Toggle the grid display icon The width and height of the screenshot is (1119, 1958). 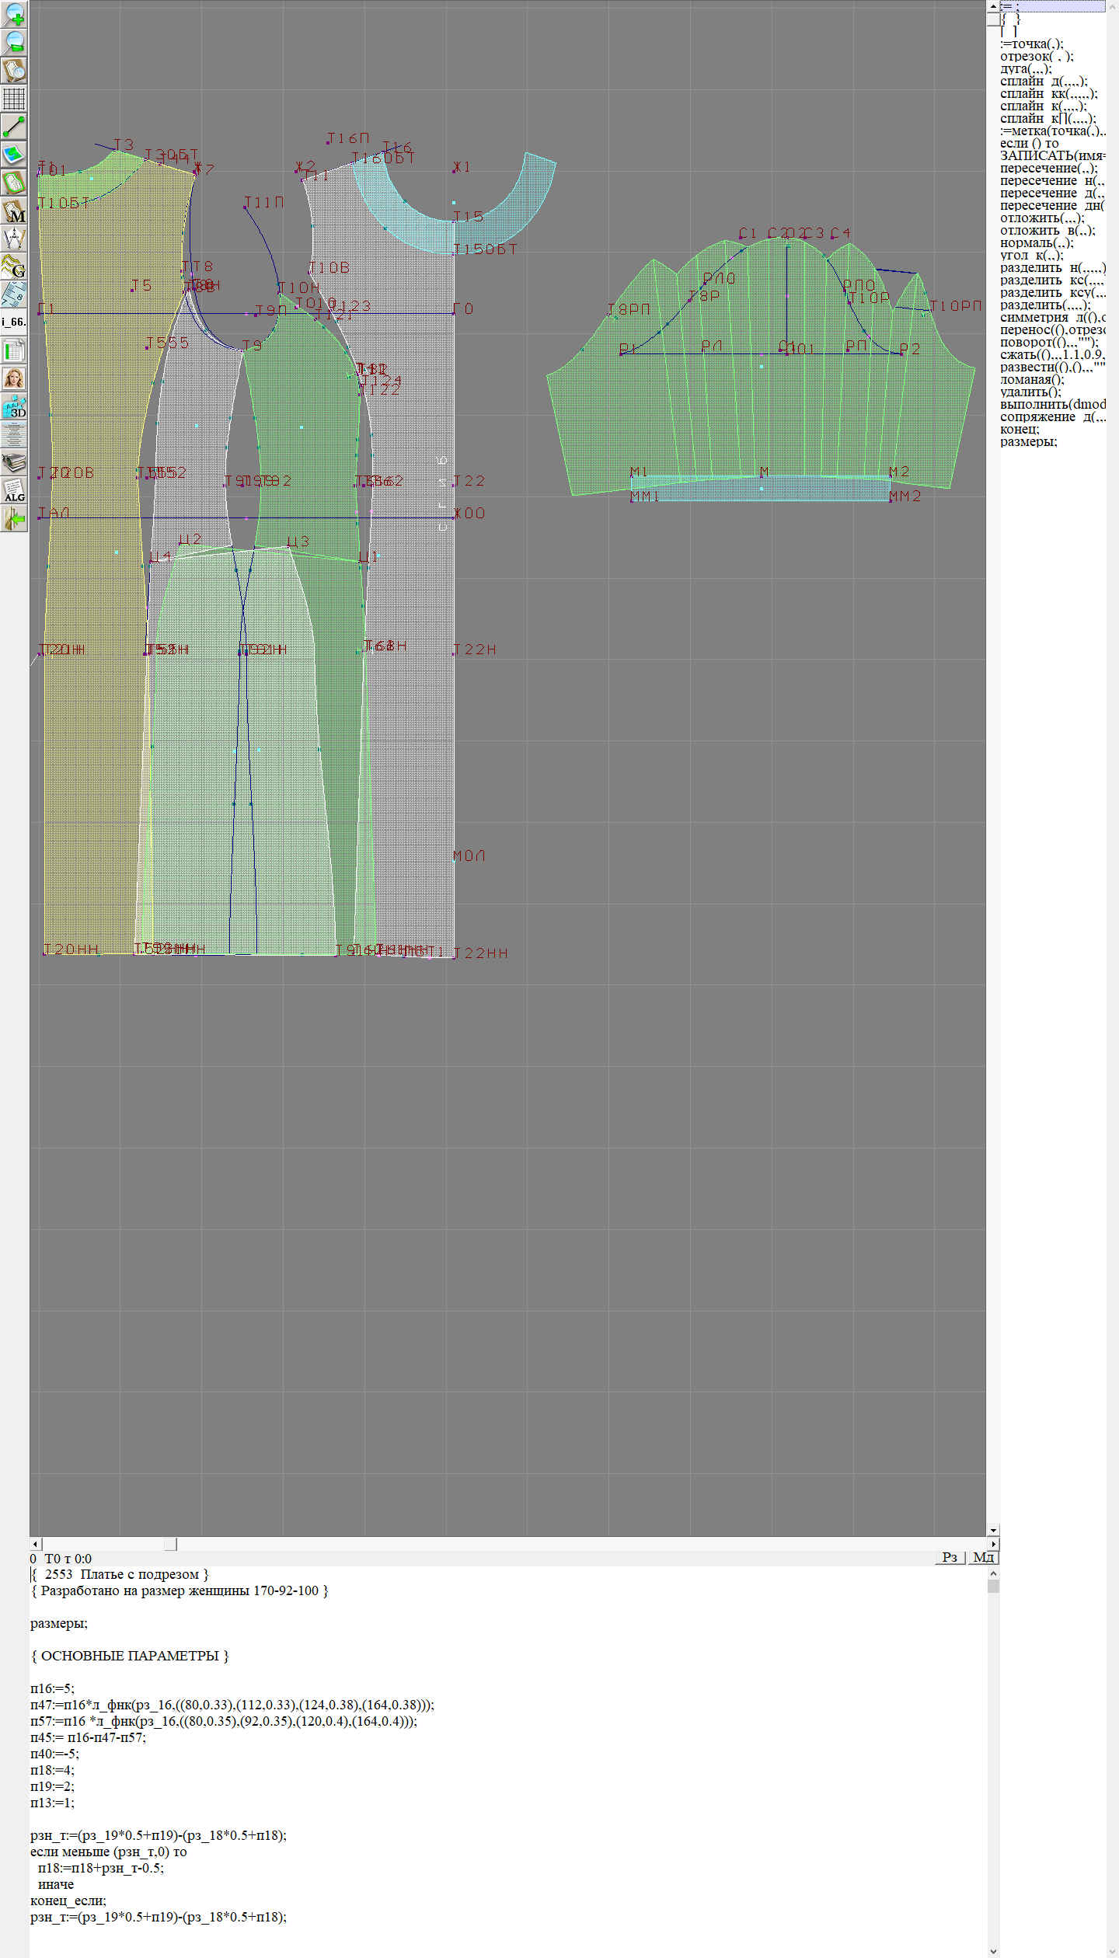coord(14,99)
